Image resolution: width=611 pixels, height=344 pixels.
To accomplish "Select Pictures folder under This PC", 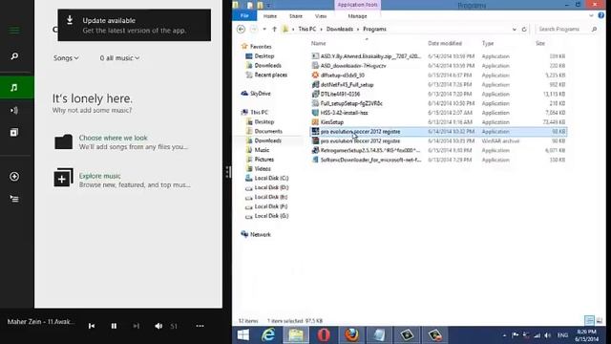I will coord(264,160).
